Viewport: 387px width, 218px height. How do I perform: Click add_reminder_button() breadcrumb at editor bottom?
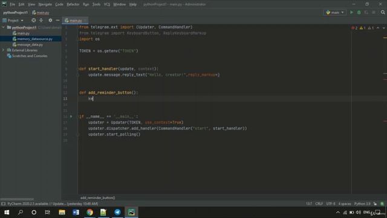98,198
